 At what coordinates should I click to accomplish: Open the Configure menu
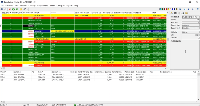click(61, 6)
